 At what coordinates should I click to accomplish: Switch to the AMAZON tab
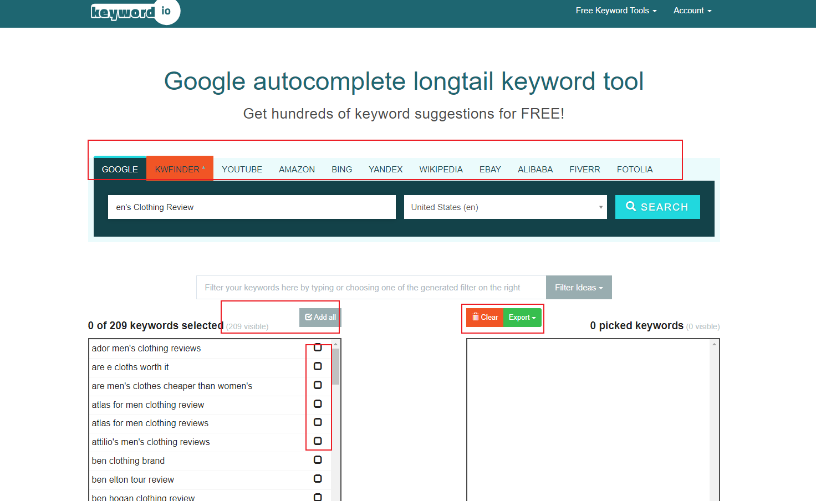[297, 170]
